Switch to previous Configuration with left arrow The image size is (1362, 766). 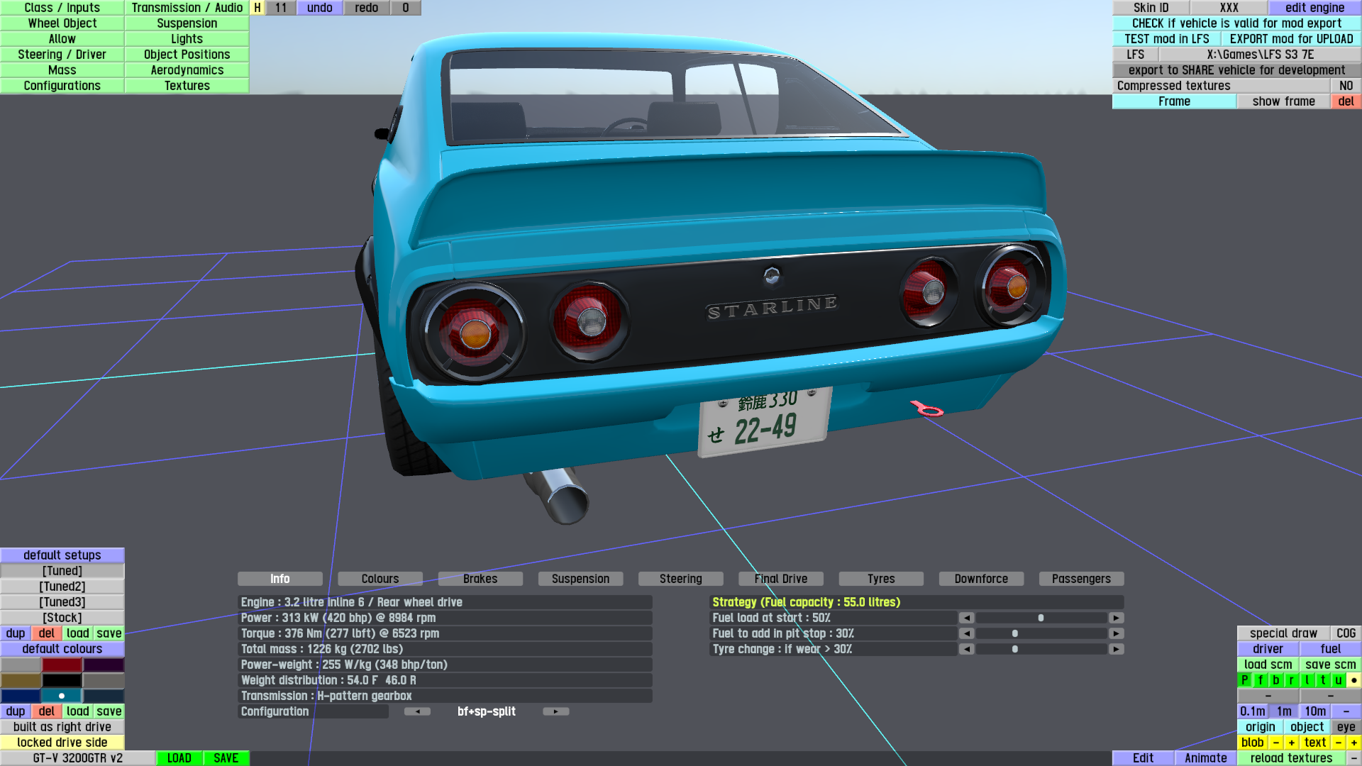click(x=417, y=711)
